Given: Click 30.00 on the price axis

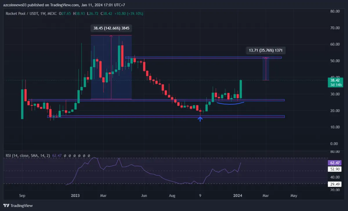Looking at the screenshot, I should click(x=335, y=94).
